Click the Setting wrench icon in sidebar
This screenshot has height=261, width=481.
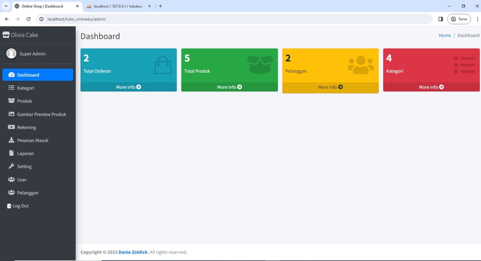tap(12, 166)
